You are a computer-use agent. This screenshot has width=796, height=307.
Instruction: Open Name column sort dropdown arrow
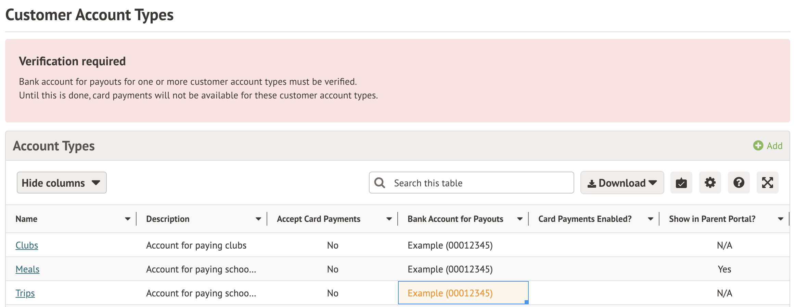(128, 219)
